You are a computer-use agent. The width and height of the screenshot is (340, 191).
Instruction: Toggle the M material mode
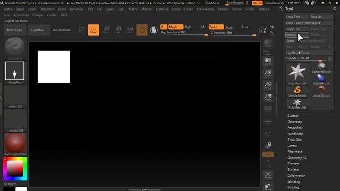(x=203, y=27)
